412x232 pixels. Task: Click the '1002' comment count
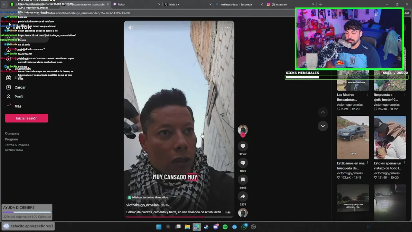(x=243, y=171)
